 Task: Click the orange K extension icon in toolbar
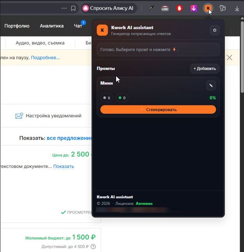(208, 8)
